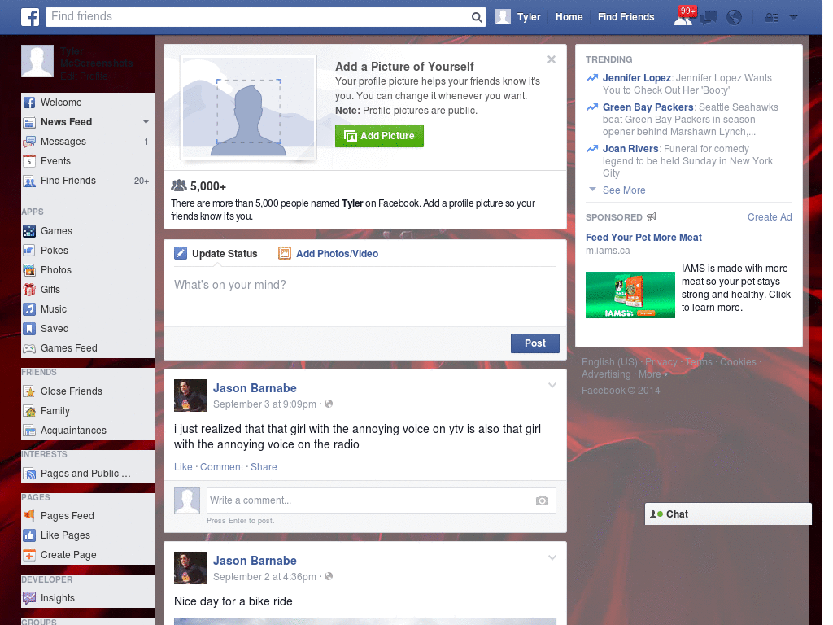The width and height of the screenshot is (833, 625).
Task: Share Jason's September 3 post
Action: click(x=264, y=466)
